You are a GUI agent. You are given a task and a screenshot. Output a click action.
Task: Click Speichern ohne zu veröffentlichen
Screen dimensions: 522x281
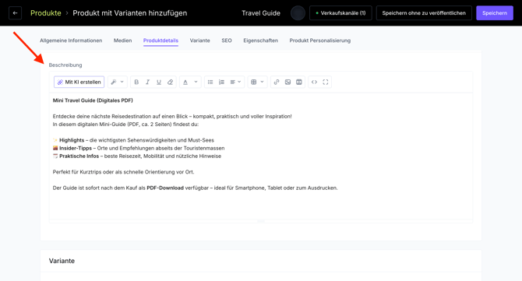pos(424,13)
